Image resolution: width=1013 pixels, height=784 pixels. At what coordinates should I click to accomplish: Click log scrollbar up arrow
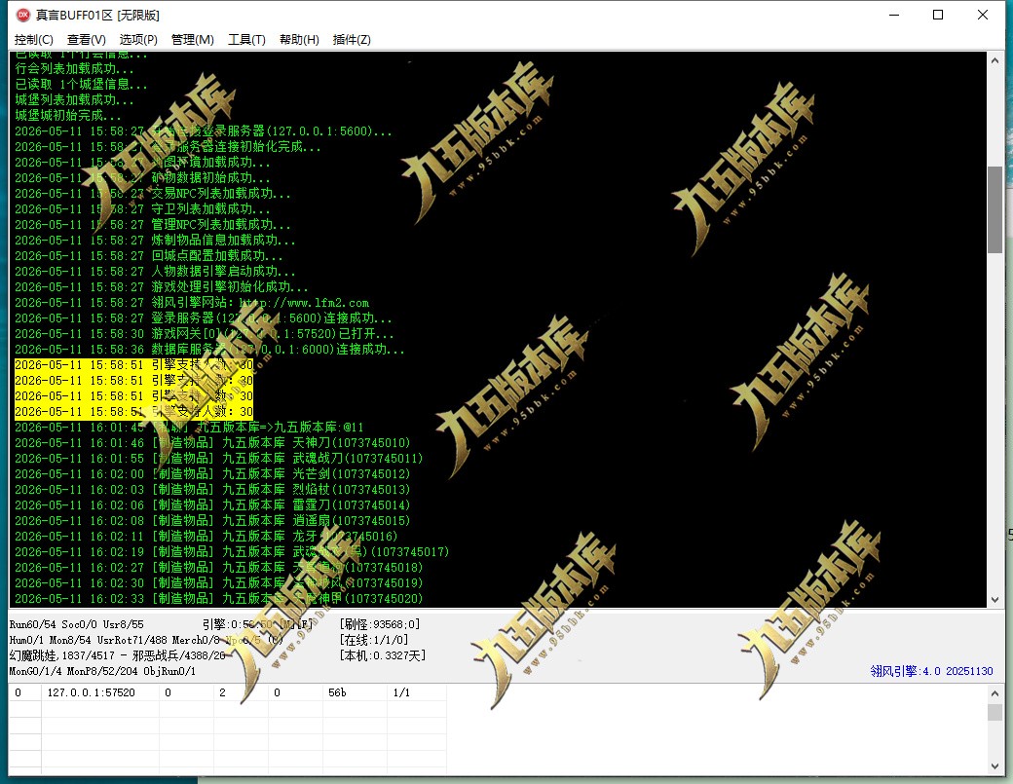(994, 60)
